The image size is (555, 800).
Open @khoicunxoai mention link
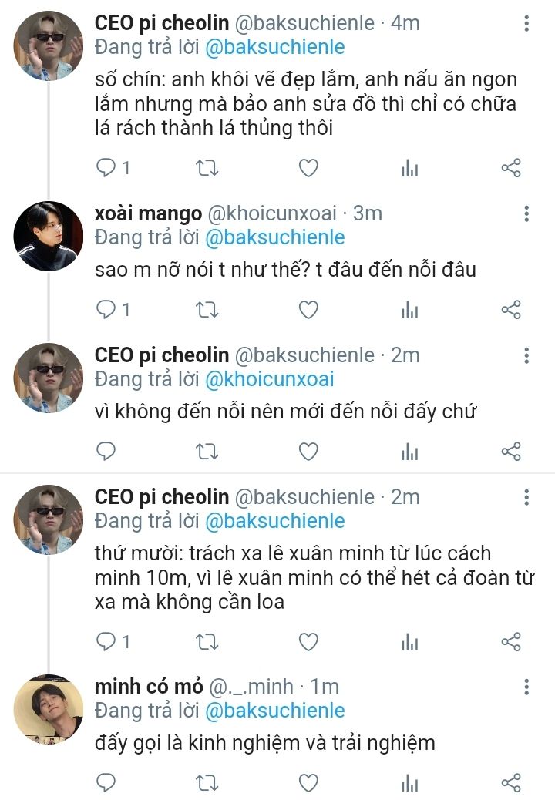coord(269,379)
